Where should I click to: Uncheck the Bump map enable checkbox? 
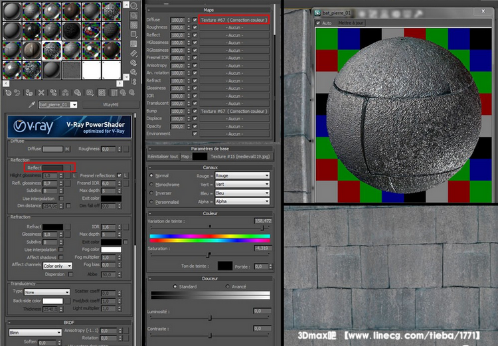click(x=195, y=111)
